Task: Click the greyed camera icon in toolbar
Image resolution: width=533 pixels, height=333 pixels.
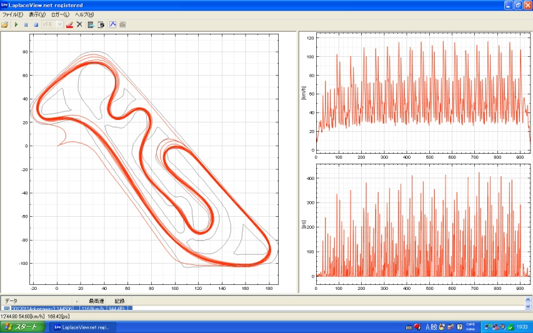Action: point(122,24)
